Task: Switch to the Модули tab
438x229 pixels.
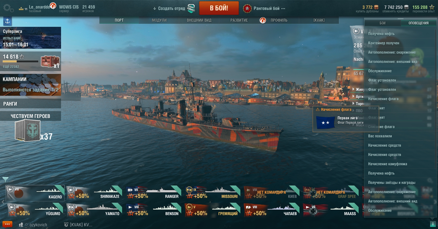Action: click(x=159, y=20)
